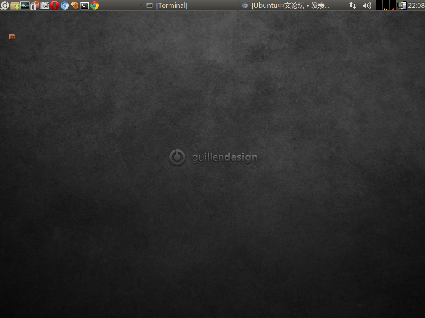Launch the package installer box icon
425x318 pixels.
click(15, 5)
